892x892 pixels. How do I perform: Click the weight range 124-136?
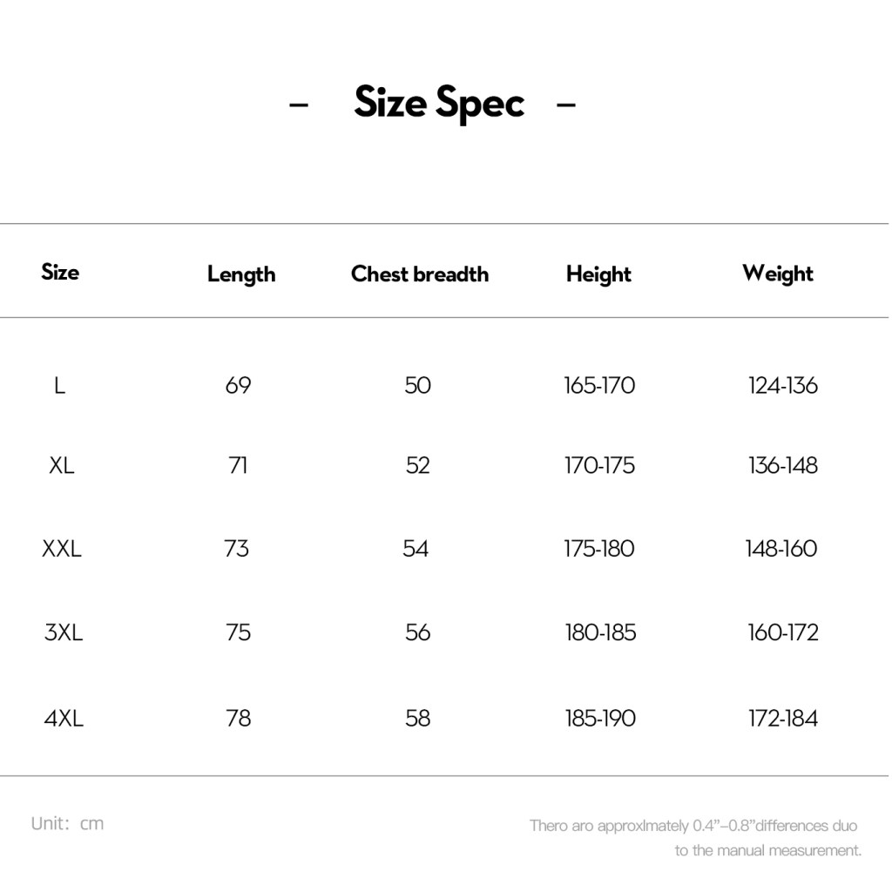point(783,386)
